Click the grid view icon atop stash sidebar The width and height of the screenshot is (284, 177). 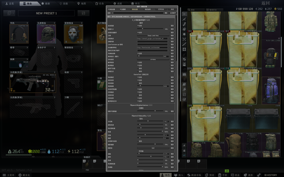[x=184, y=14]
